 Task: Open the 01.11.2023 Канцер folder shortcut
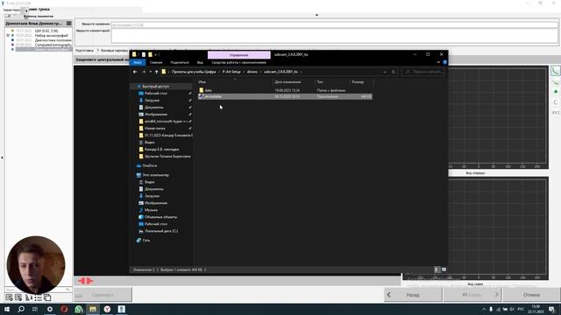coord(168,136)
